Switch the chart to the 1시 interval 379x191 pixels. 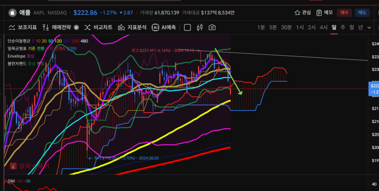300,27
